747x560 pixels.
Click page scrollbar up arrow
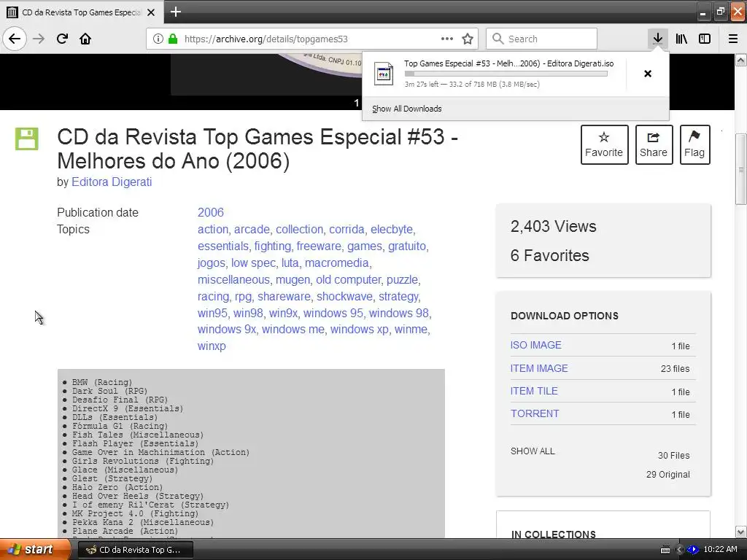click(741, 60)
